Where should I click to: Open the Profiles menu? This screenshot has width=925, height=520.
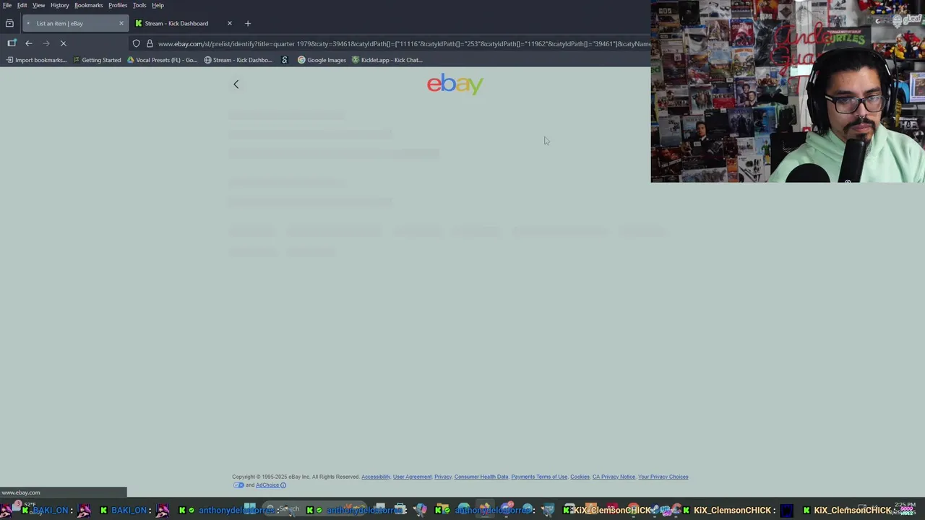coord(118,5)
